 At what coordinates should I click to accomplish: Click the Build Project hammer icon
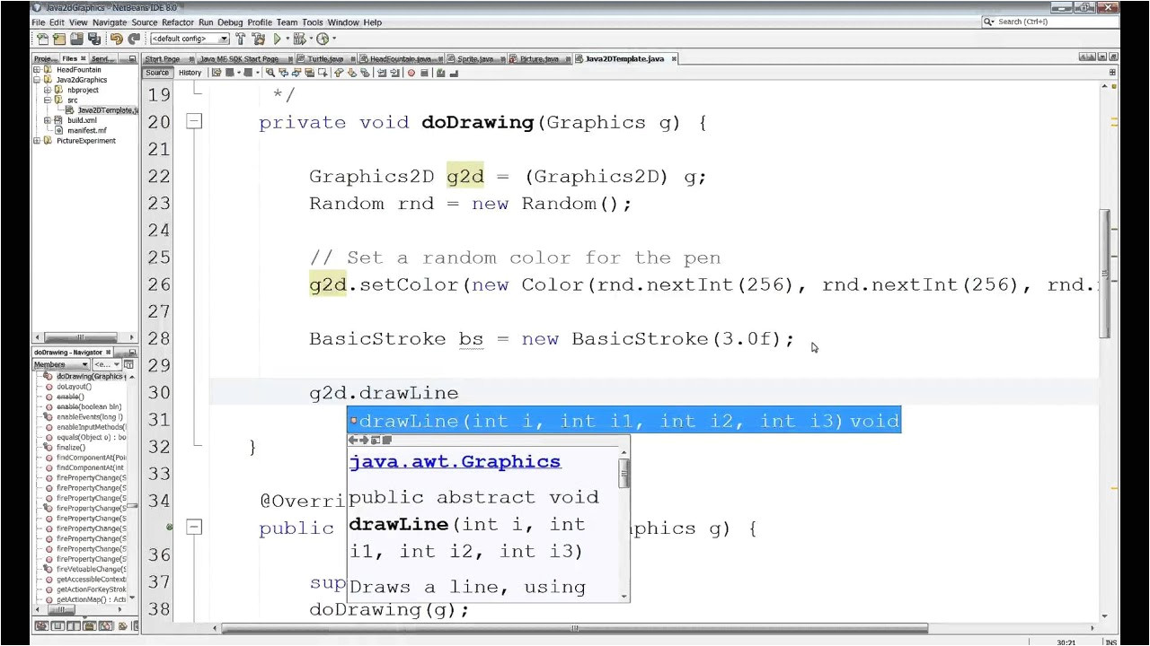(x=241, y=39)
